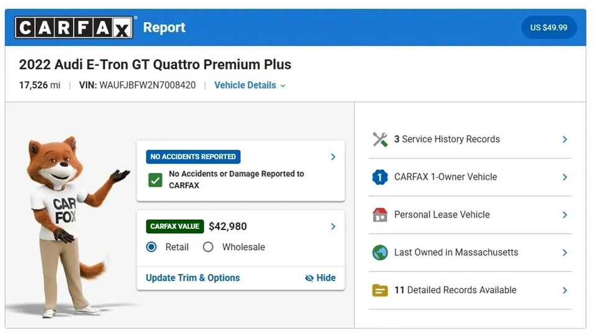Click the yellow Detailed Records folder icon

coord(380,290)
